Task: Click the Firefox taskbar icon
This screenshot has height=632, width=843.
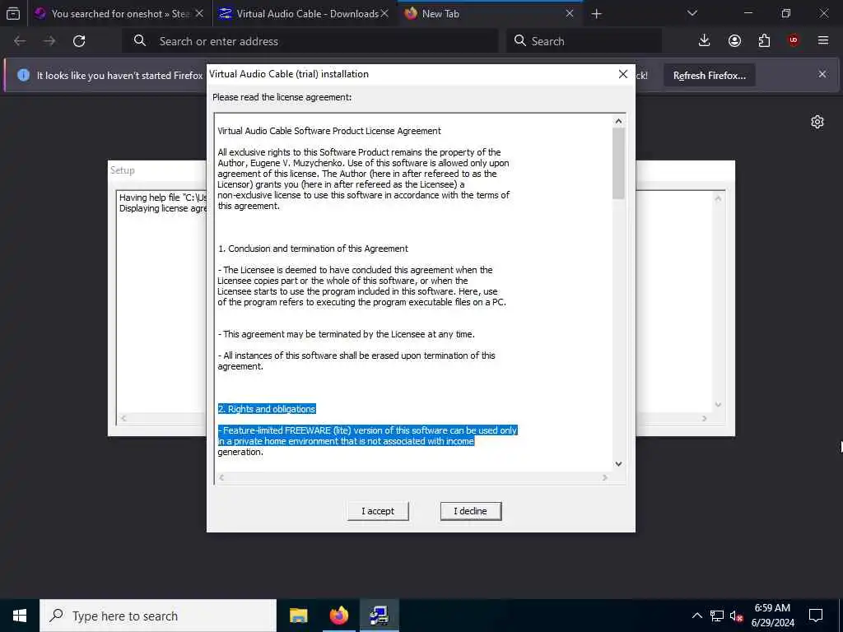Action: 338,616
